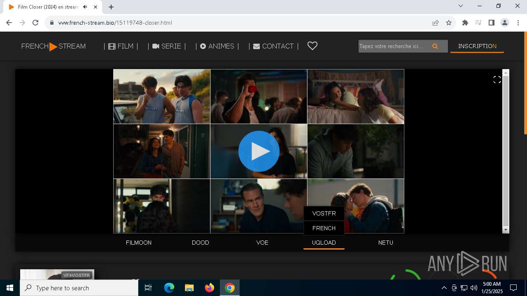Viewport: 527px width, 296px height.
Task: Open File Explorer from taskbar
Action: point(189,288)
